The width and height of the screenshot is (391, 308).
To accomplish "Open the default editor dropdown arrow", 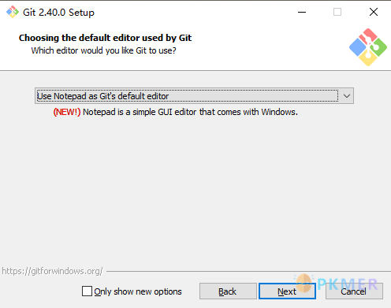I will (347, 96).
